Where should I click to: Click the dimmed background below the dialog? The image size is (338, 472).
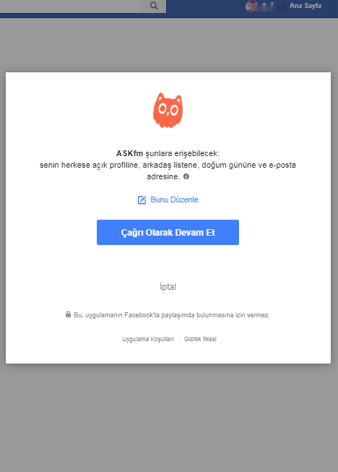click(x=168, y=419)
